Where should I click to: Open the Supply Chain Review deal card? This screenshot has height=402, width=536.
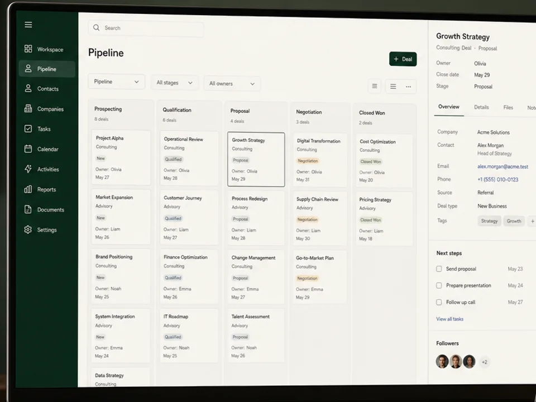[319, 219]
